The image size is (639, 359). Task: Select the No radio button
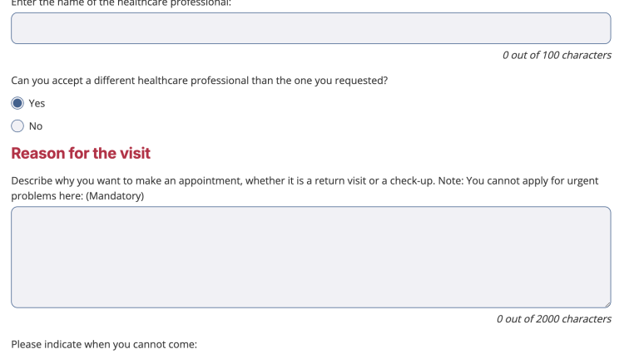[17, 125]
